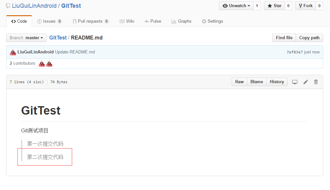Open the Blame view
The image size is (330, 190).
coord(257,82)
